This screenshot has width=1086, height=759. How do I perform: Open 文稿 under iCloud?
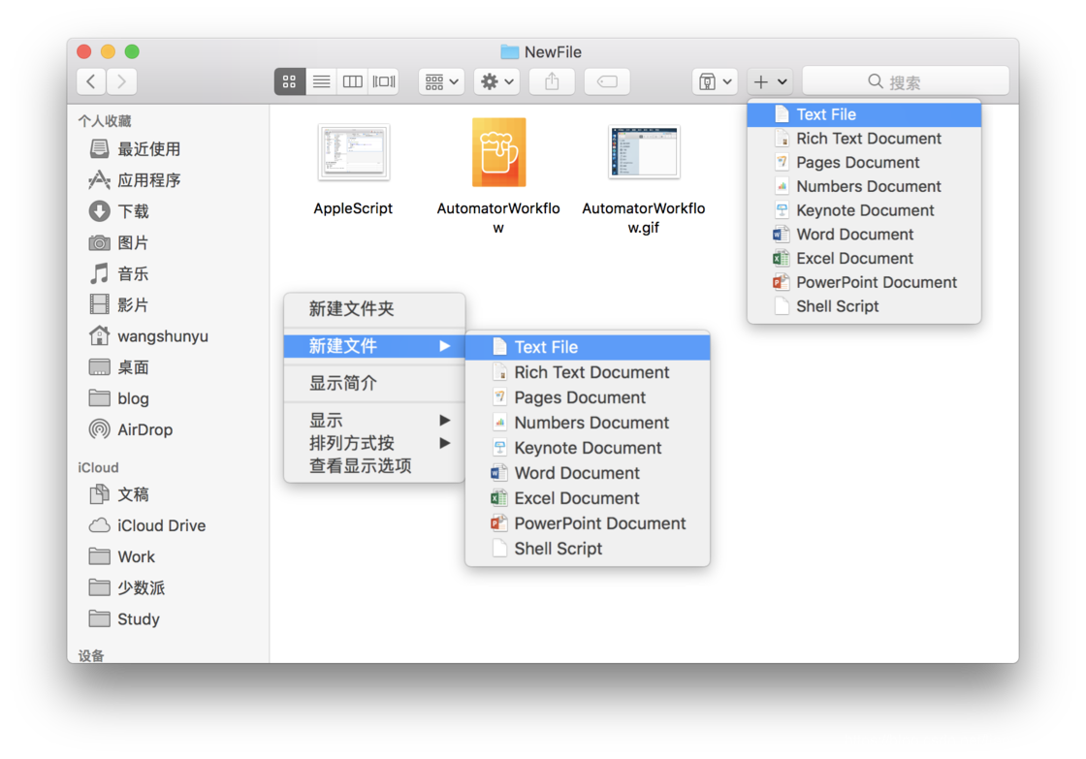pyautogui.click(x=119, y=494)
